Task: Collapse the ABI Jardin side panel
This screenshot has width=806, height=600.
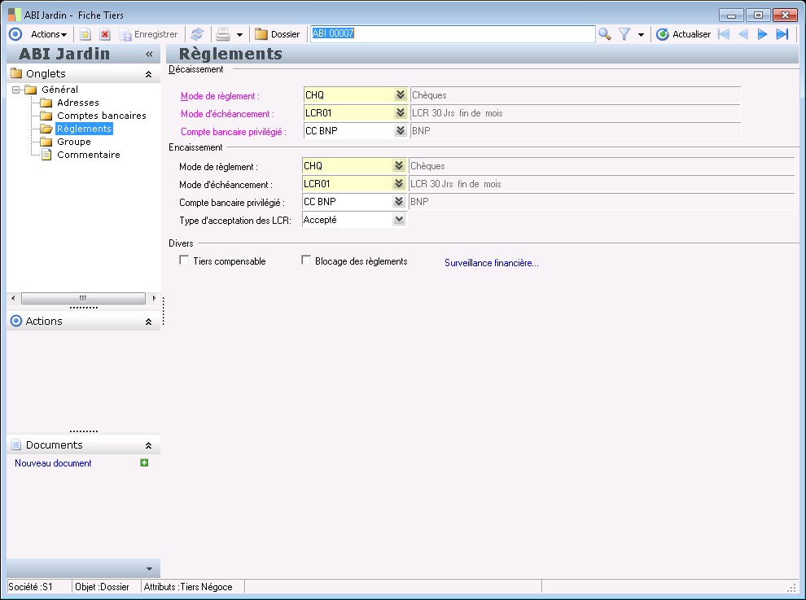Action: click(x=149, y=55)
